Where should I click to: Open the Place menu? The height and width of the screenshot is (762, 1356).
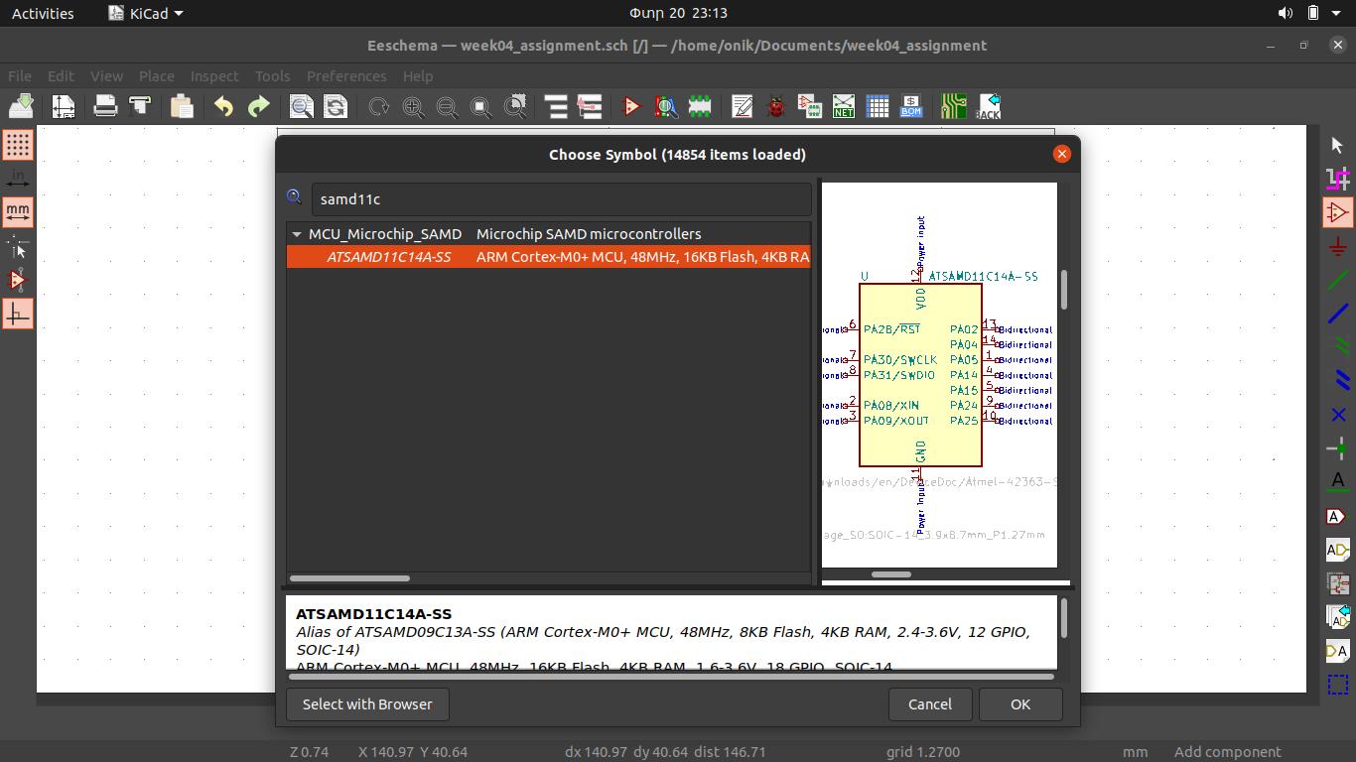(x=156, y=75)
